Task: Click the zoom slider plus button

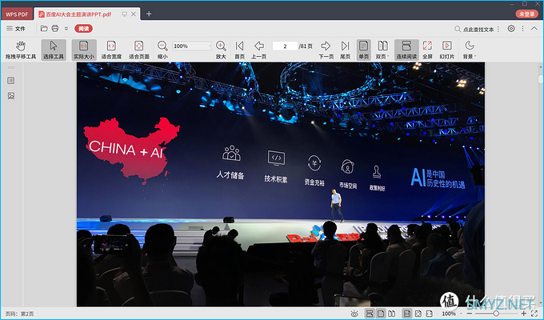Action: tap(524, 314)
